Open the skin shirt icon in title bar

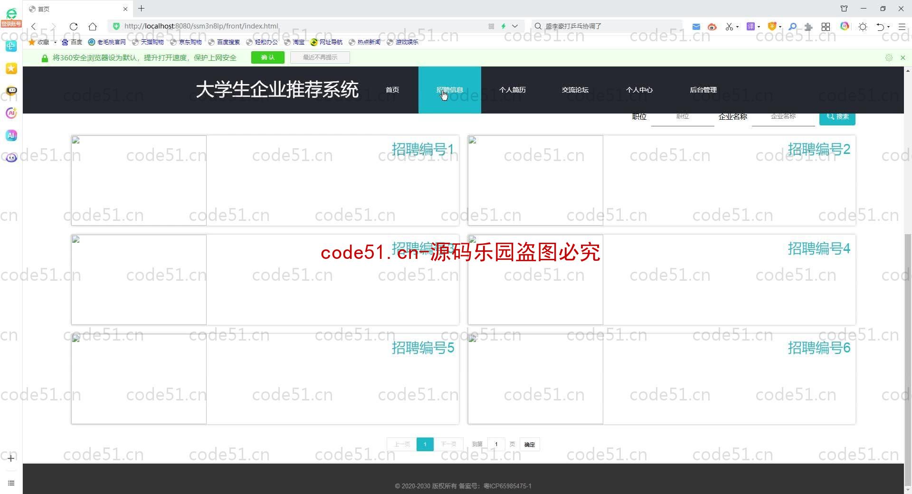(844, 9)
